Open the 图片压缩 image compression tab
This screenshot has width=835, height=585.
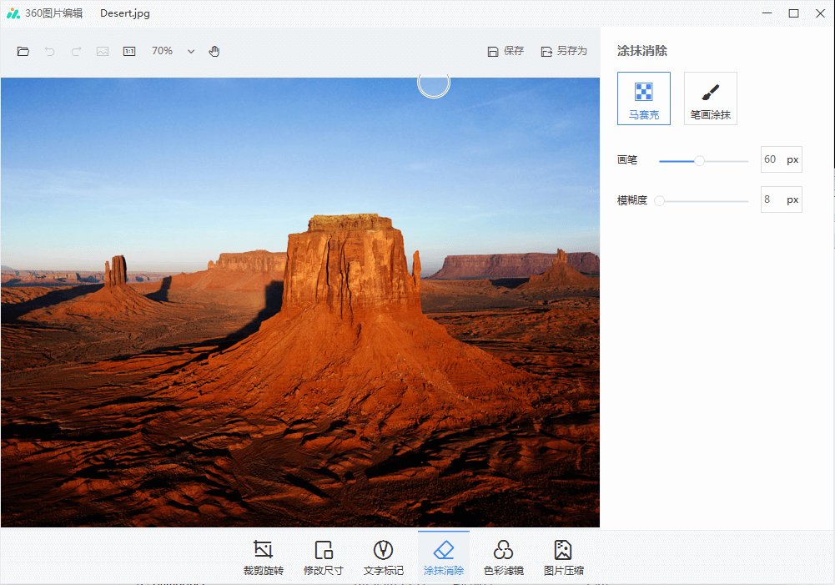pyautogui.click(x=564, y=557)
